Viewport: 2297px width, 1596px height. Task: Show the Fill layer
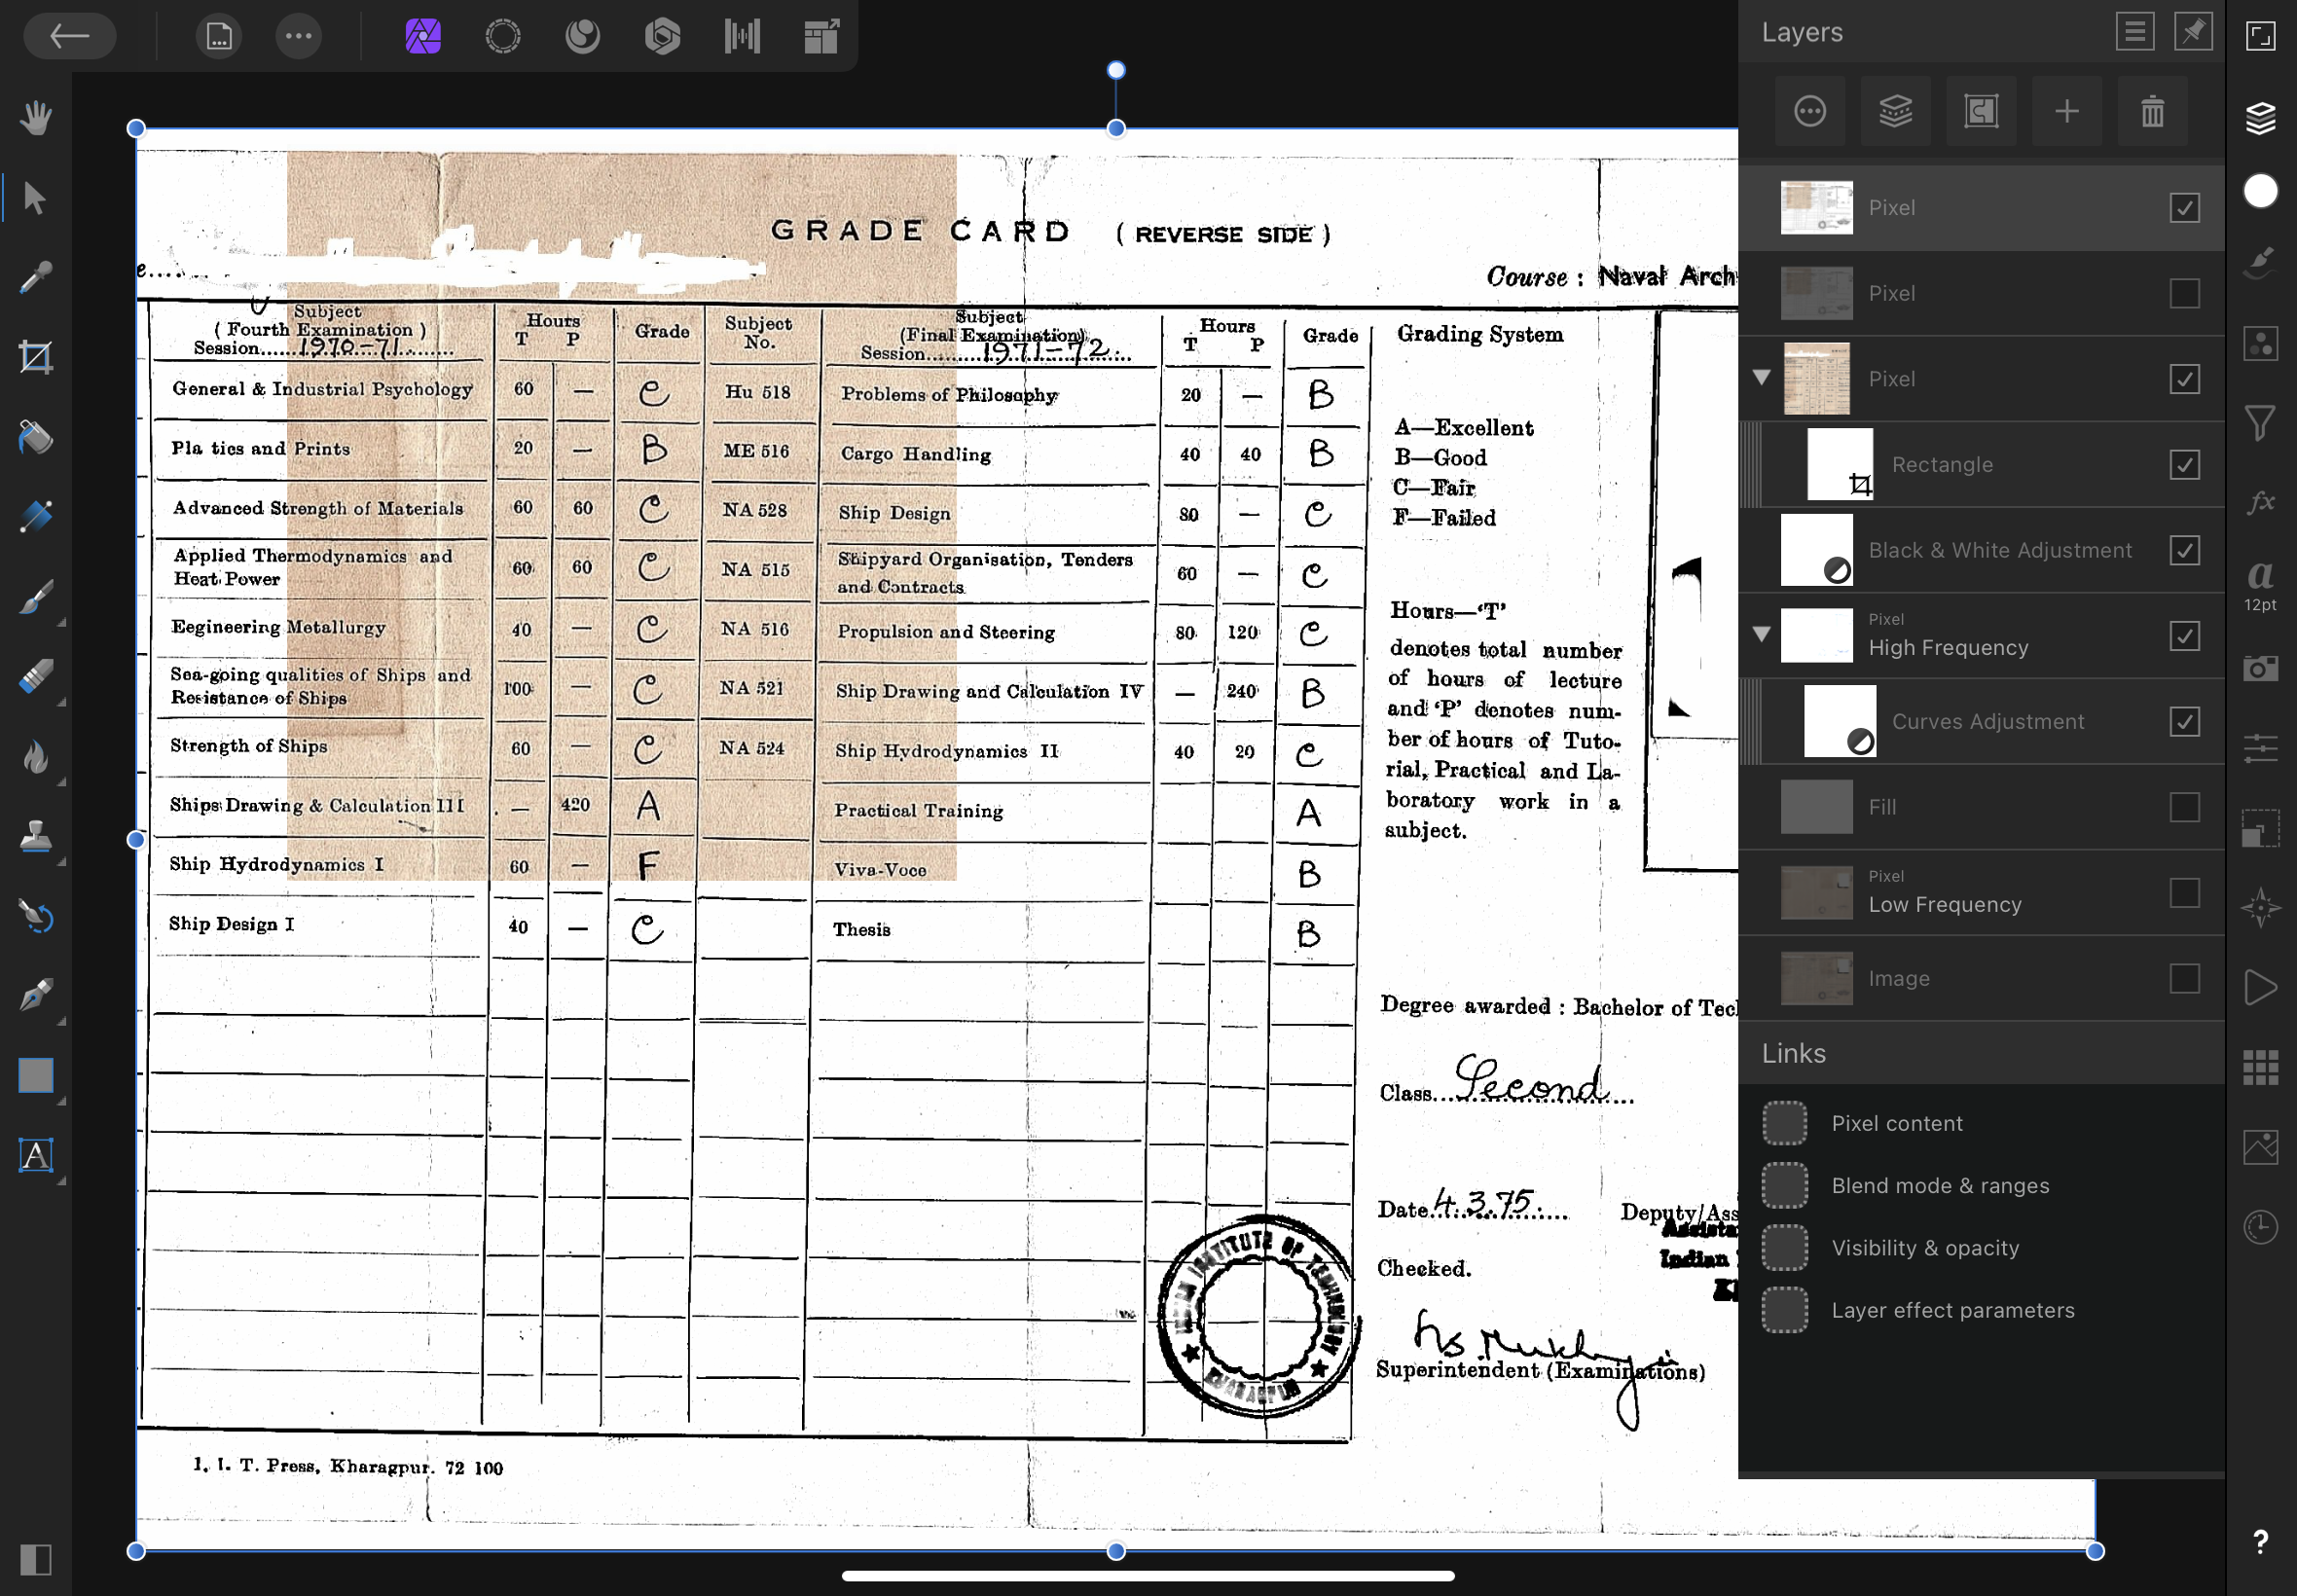click(2185, 808)
